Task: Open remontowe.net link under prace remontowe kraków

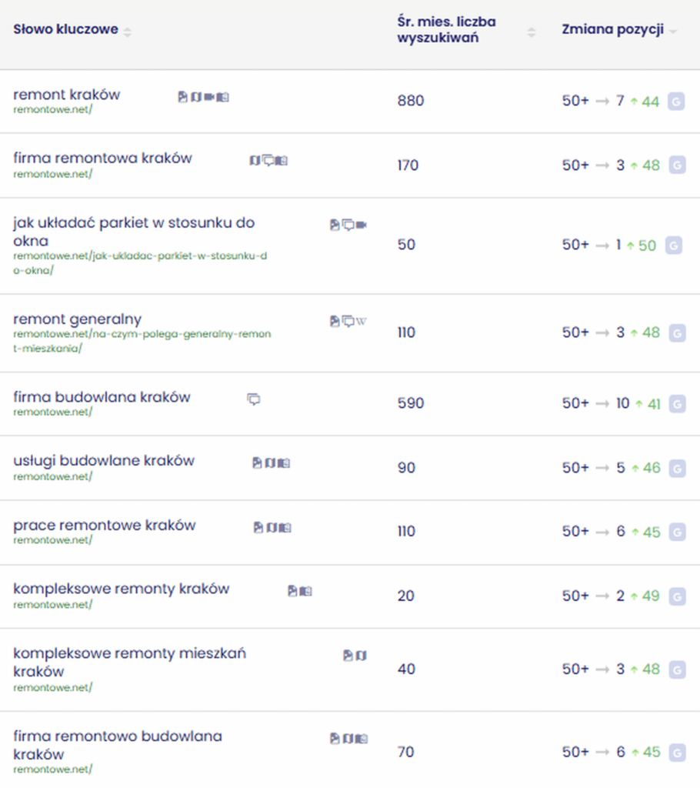Action: point(53,540)
